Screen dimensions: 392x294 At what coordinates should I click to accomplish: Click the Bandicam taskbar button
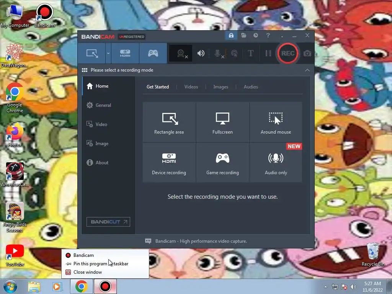(x=105, y=286)
